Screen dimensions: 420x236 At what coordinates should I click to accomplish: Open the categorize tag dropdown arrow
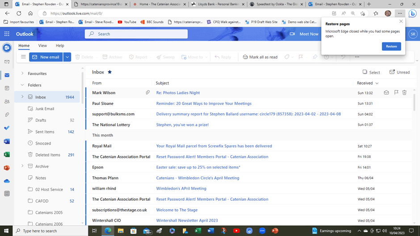point(293,57)
